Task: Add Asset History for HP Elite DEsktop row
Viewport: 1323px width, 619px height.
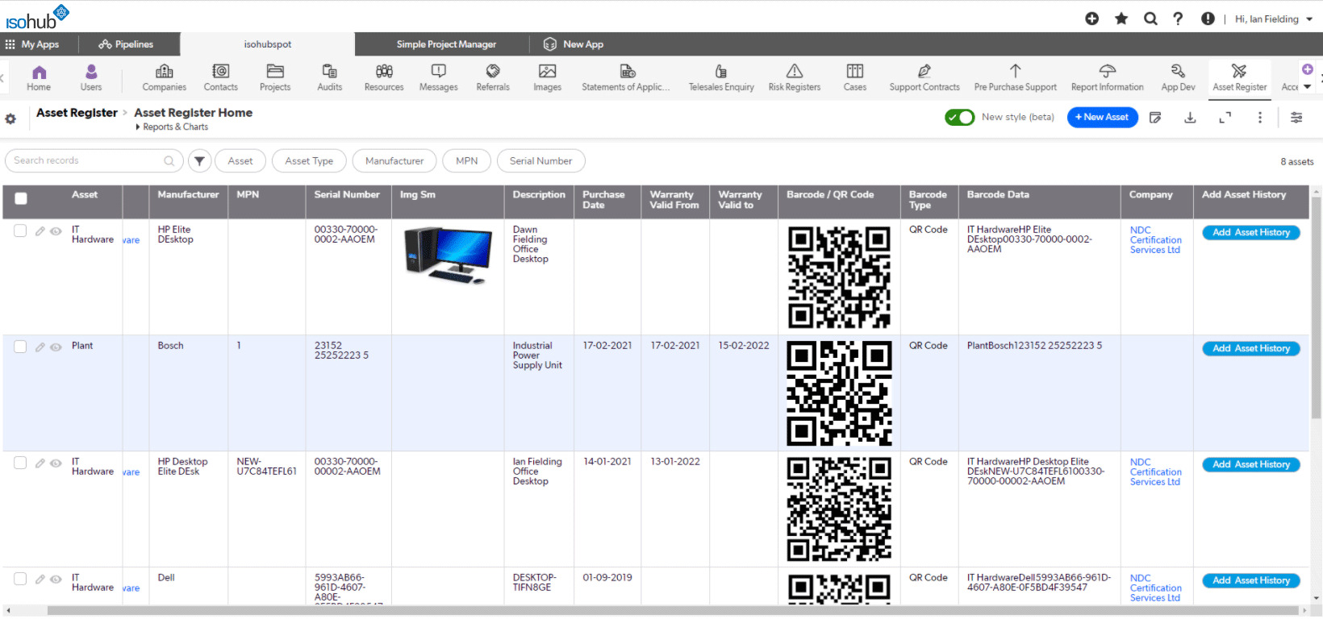Action: (1251, 232)
